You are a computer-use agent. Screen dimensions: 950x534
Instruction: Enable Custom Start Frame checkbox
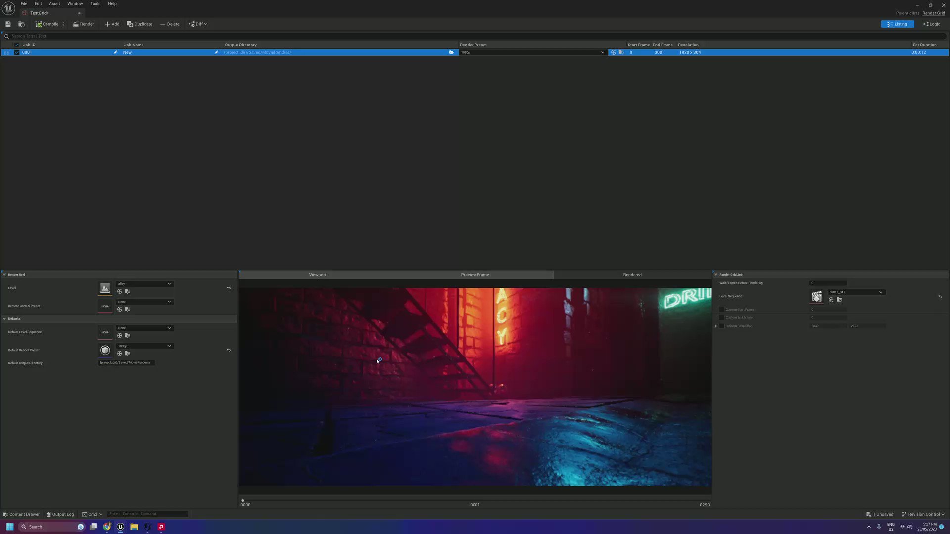coord(721,309)
